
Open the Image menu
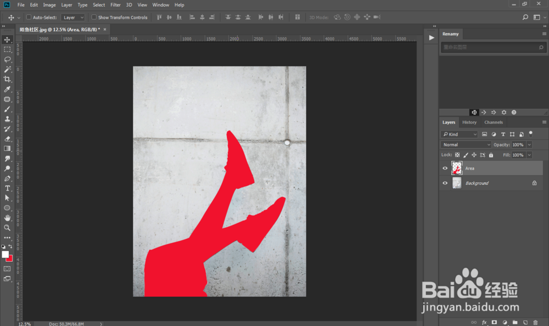(x=49, y=5)
